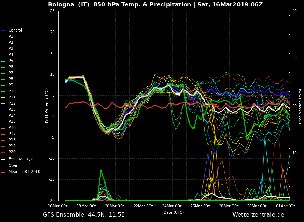Click the 'Control' legend label
This screenshot has height=222, width=304.
tap(15, 30)
